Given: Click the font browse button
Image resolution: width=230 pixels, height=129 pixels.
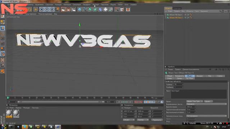Looking at the screenshot, I should coord(208,101).
